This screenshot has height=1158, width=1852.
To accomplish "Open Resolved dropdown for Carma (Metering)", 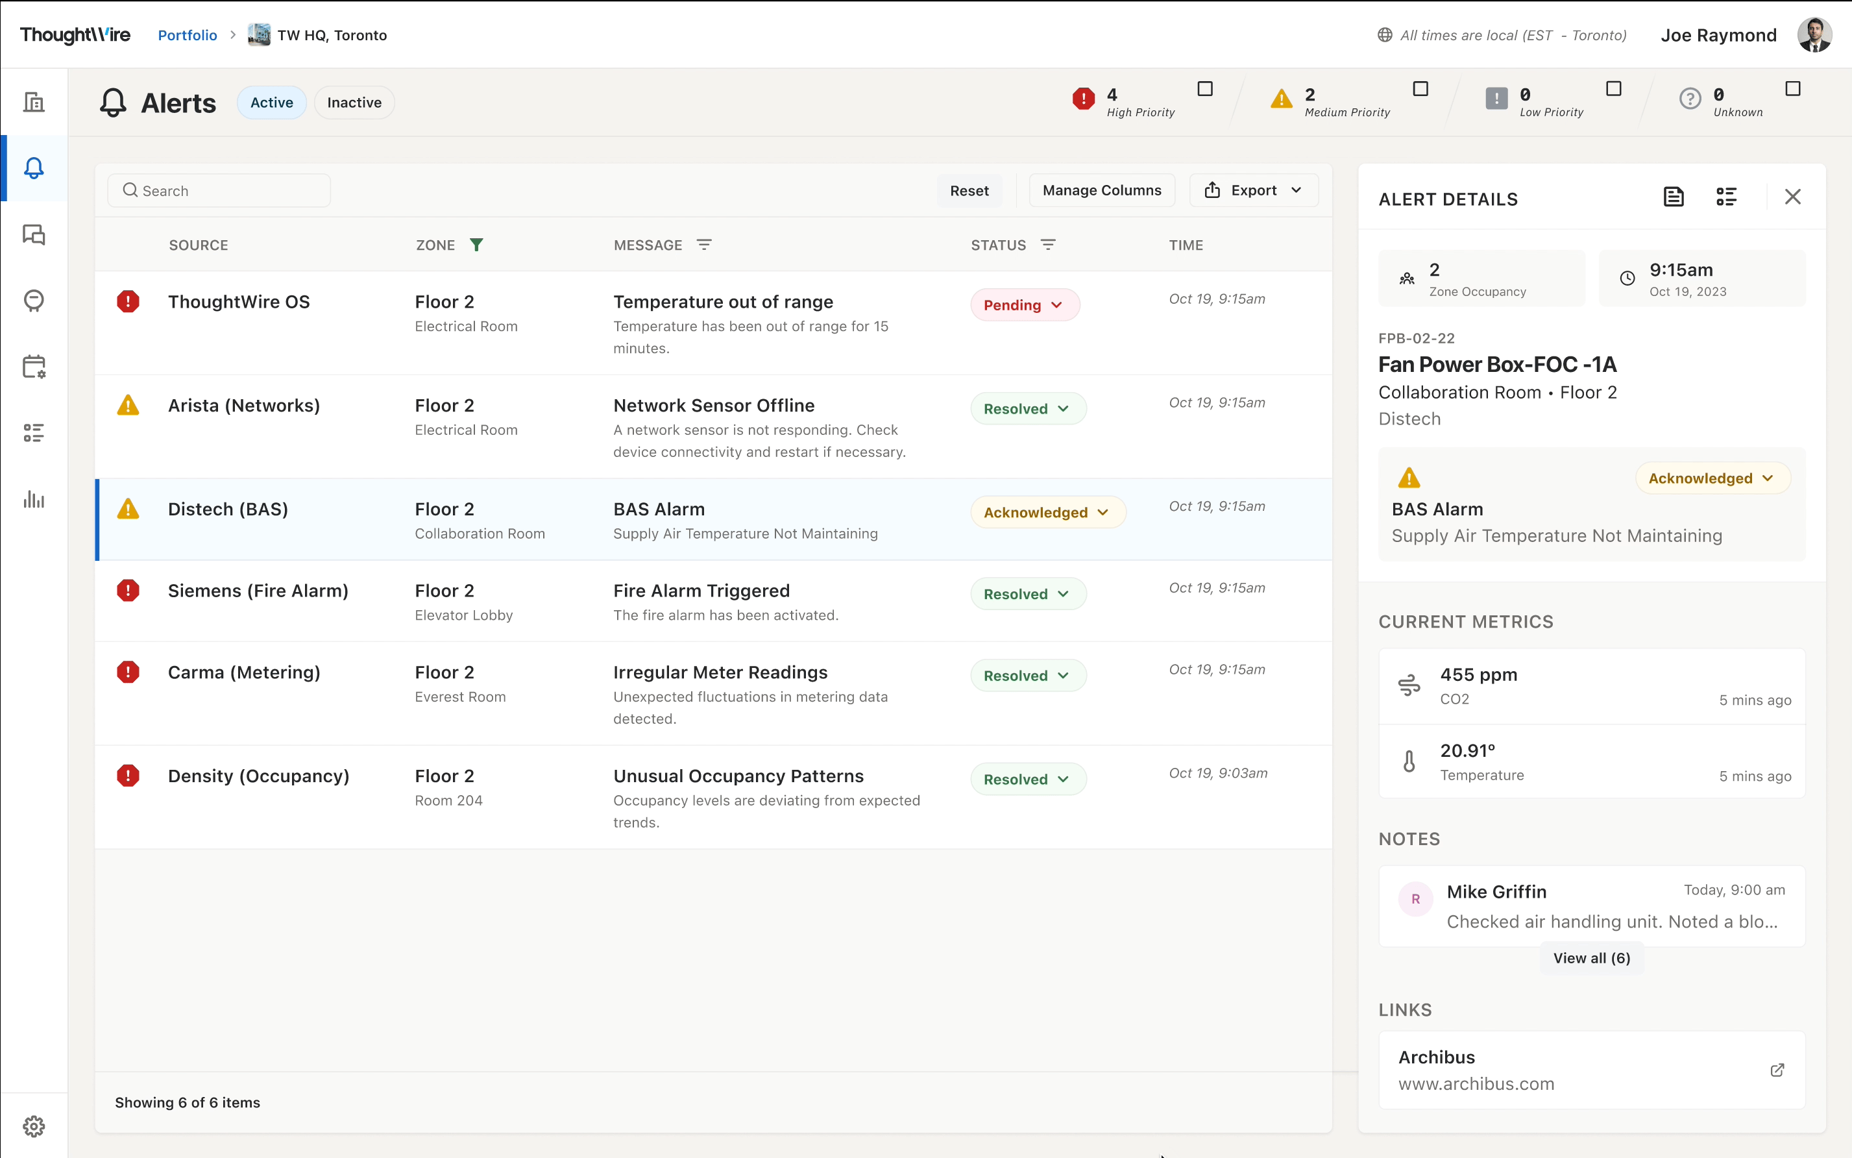I will tap(1029, 676).
